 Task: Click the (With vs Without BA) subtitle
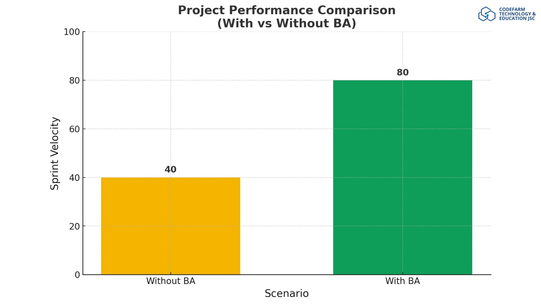tap(287, 23)
